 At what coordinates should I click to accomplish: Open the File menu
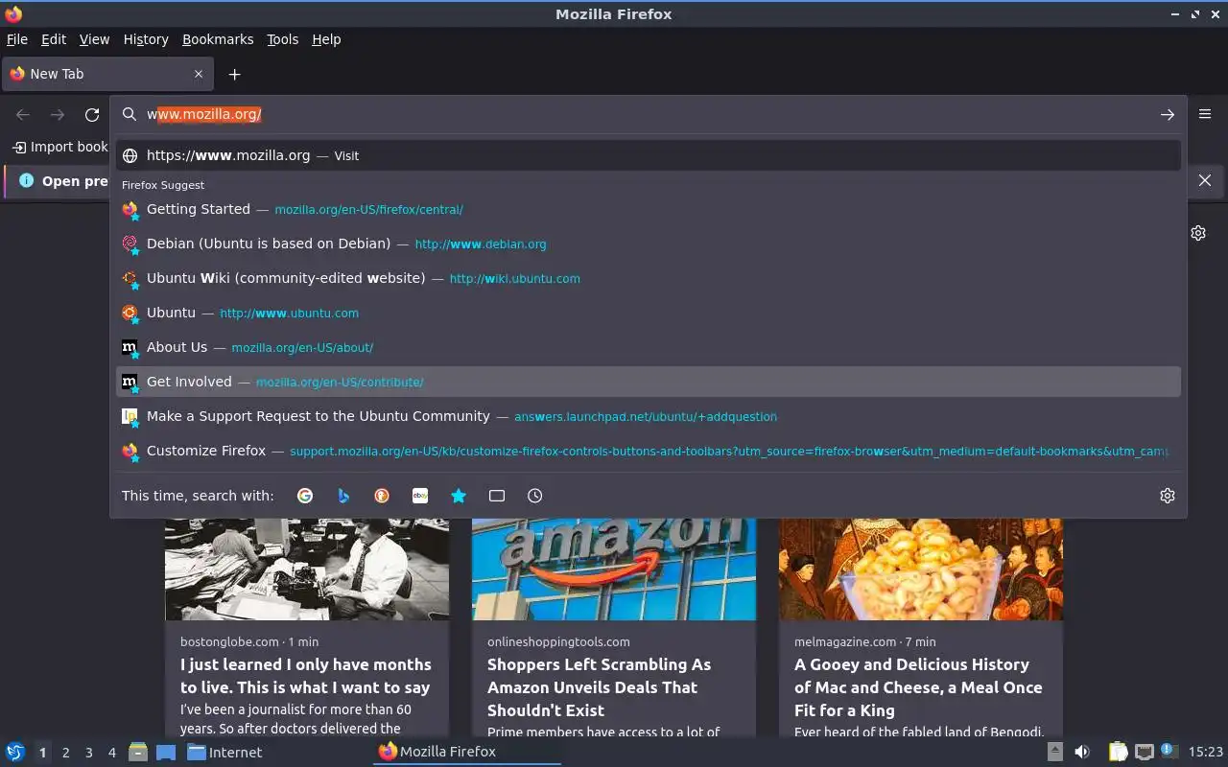17,39
